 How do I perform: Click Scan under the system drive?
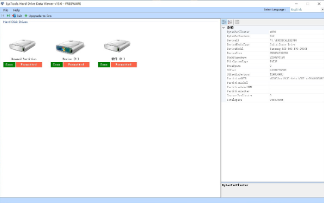[x=56, y=65]
